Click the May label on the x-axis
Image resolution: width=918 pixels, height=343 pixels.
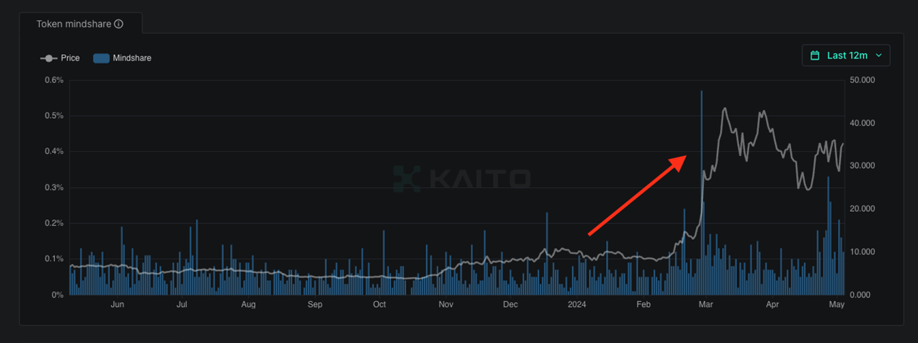click(x=836, y=305)
